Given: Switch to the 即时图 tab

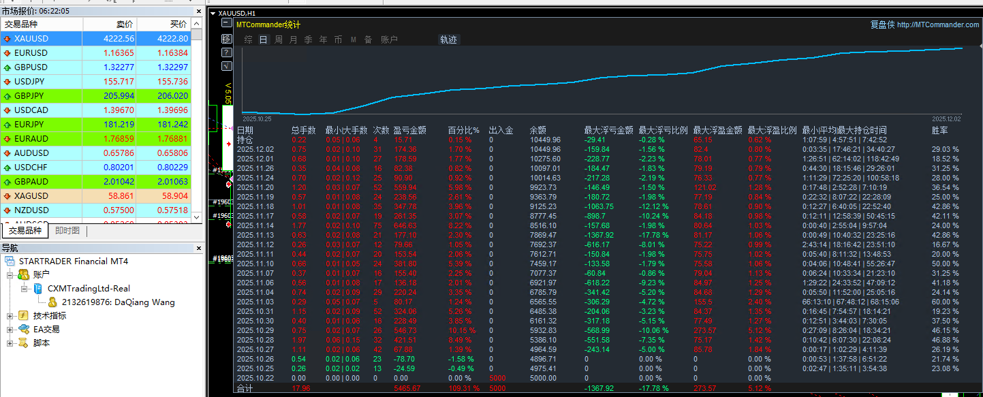Looking at the screenshot, I should tap(67, 231).
